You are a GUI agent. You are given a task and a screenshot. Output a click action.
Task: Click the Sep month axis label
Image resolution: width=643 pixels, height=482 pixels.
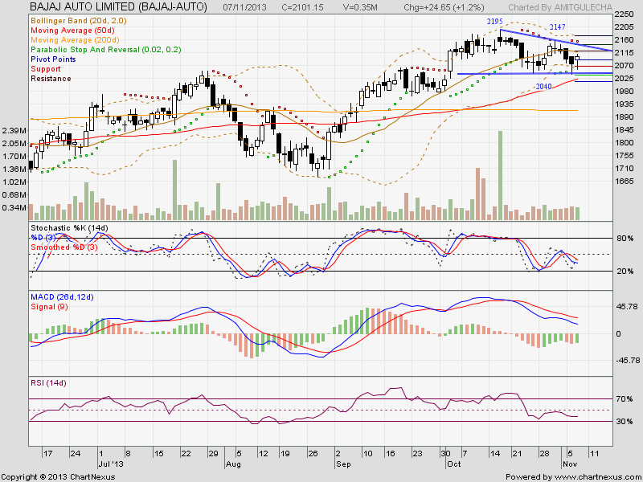point(343,464)
